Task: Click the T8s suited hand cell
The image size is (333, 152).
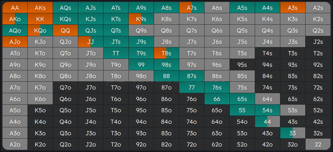Action: pyautogui.click(x=166, y=53)
